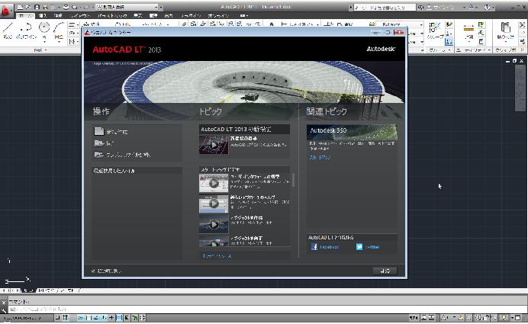This screenshot has width=528, height=324.
Task: Click the Paste clipboard icon in the ribbon
Action: tap(505, 29)
